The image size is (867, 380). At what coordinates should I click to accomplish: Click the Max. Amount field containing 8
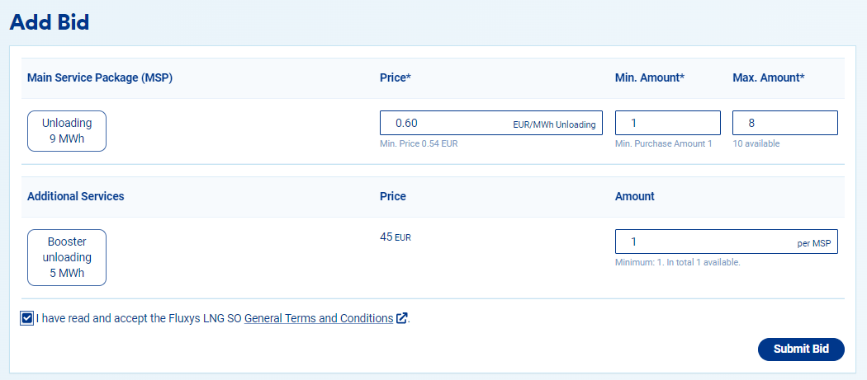click(784, 123)
